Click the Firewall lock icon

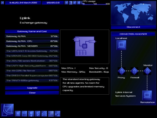pyautogui.click(x=134, y=71)
